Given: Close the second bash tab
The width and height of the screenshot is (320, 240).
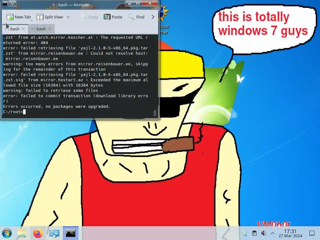Looking at the screenshot, I should coord(50,29).
